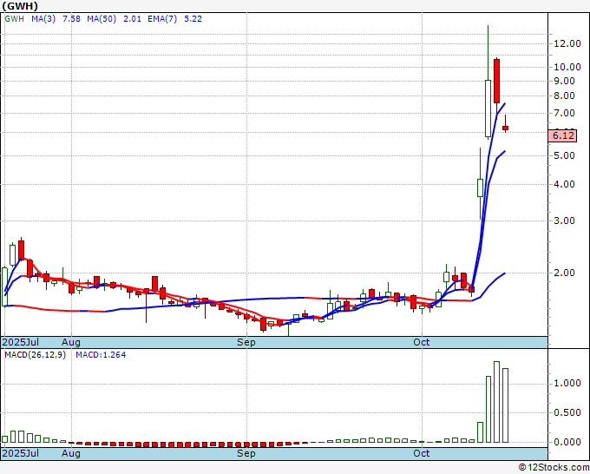Click Sep on price chart axis
Screen dimensions: 590x474
(246, 342)
